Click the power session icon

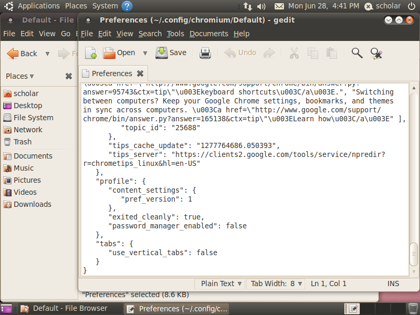point(412,6)
